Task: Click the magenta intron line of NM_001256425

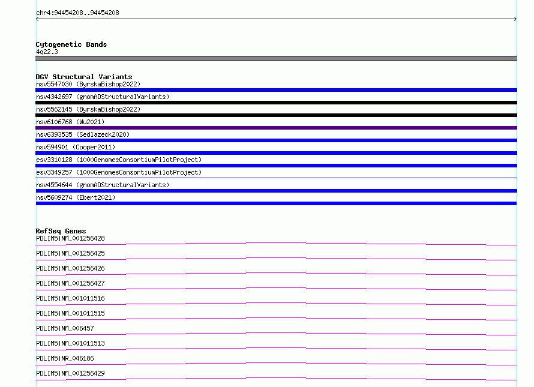Action: pyautogui.click(x=276, y=259)
